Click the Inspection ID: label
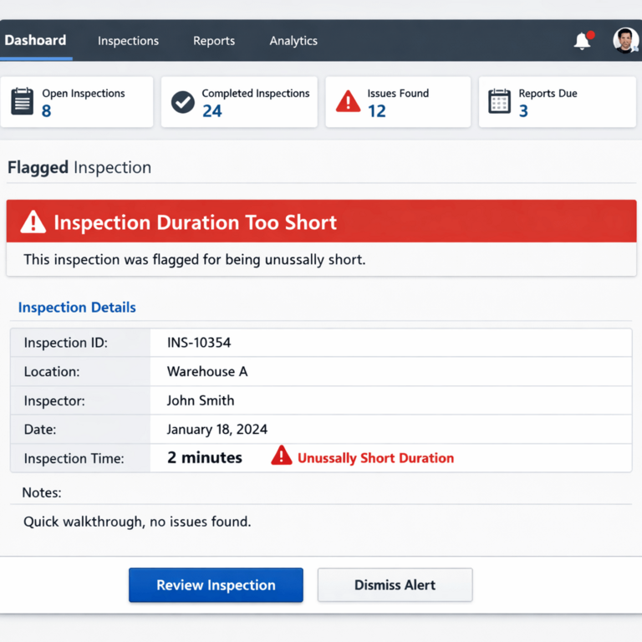 (x=65, y=342)
